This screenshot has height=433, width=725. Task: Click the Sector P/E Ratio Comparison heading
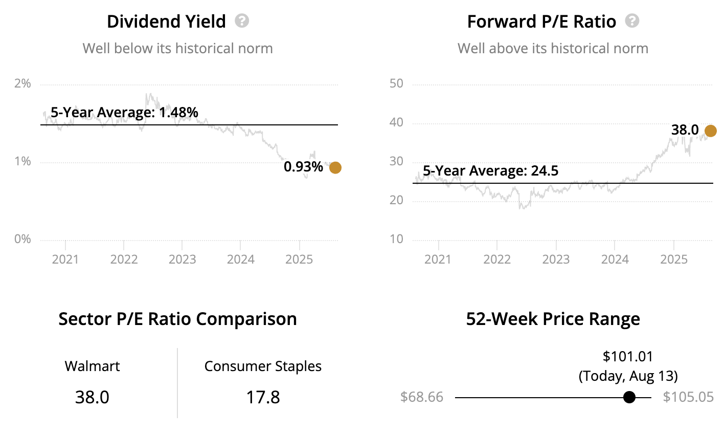click(177, 319)
